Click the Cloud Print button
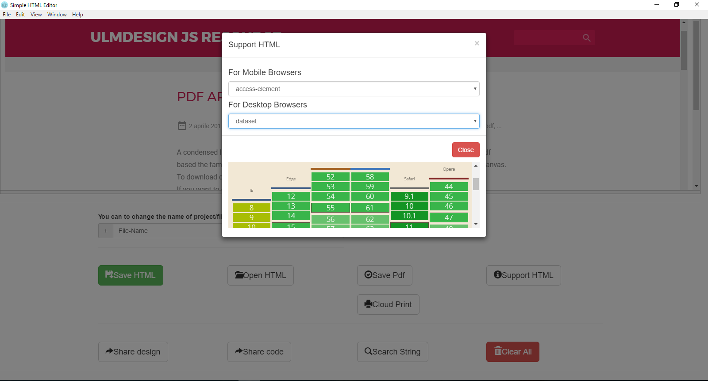The width and height of the screenshot is (708, 381). click(388, 305)
